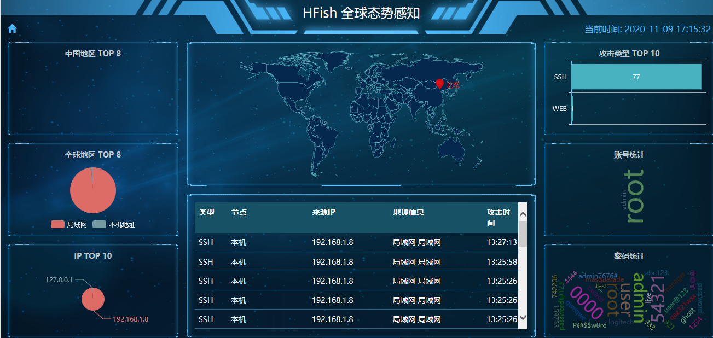The height and width of the screenshot is (338, 713).
Task: Click the 来源IP column header
Action: coord(323,212)
